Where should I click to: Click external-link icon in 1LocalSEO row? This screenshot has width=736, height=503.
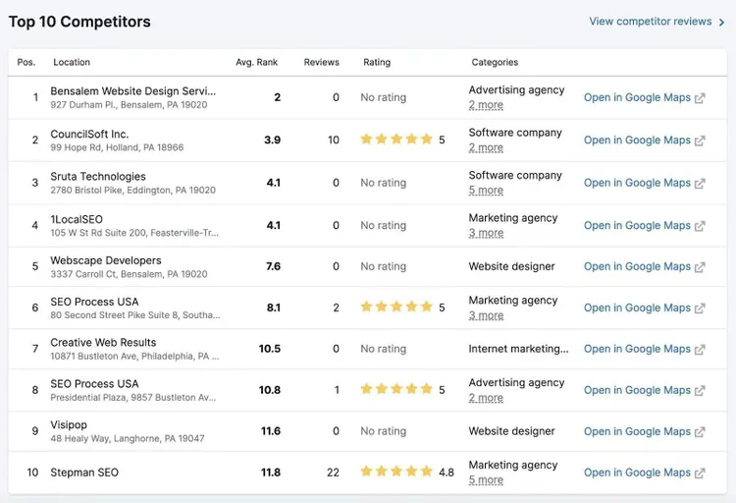700,226
